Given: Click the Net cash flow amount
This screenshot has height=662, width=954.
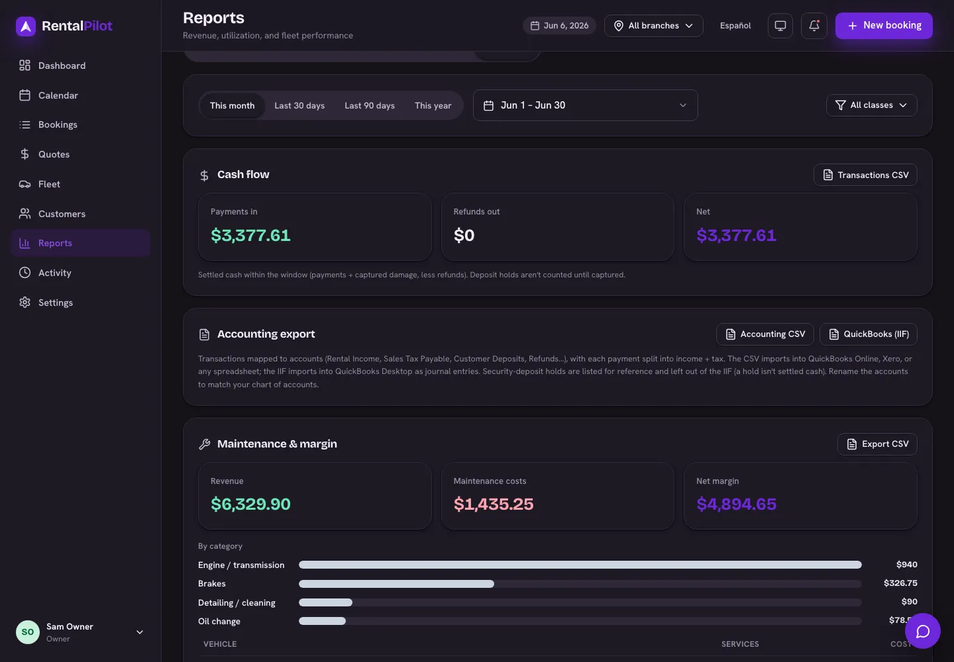Looking at the screenshot, I should 736,235.
